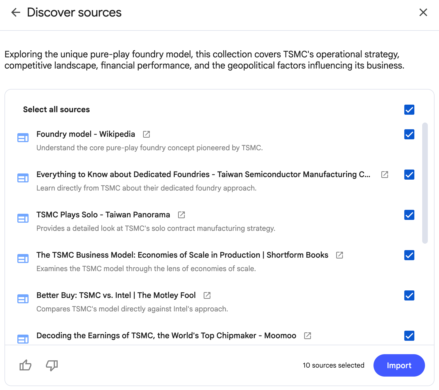Screen dimensions: 439x390
Task: Click the Import button
Action: (399, 365)
